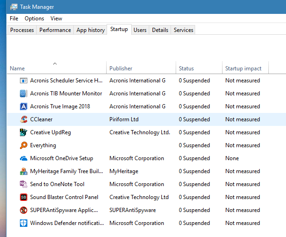Click the MyHeritage Family Tree Builder icon

[x=24, y=171]
